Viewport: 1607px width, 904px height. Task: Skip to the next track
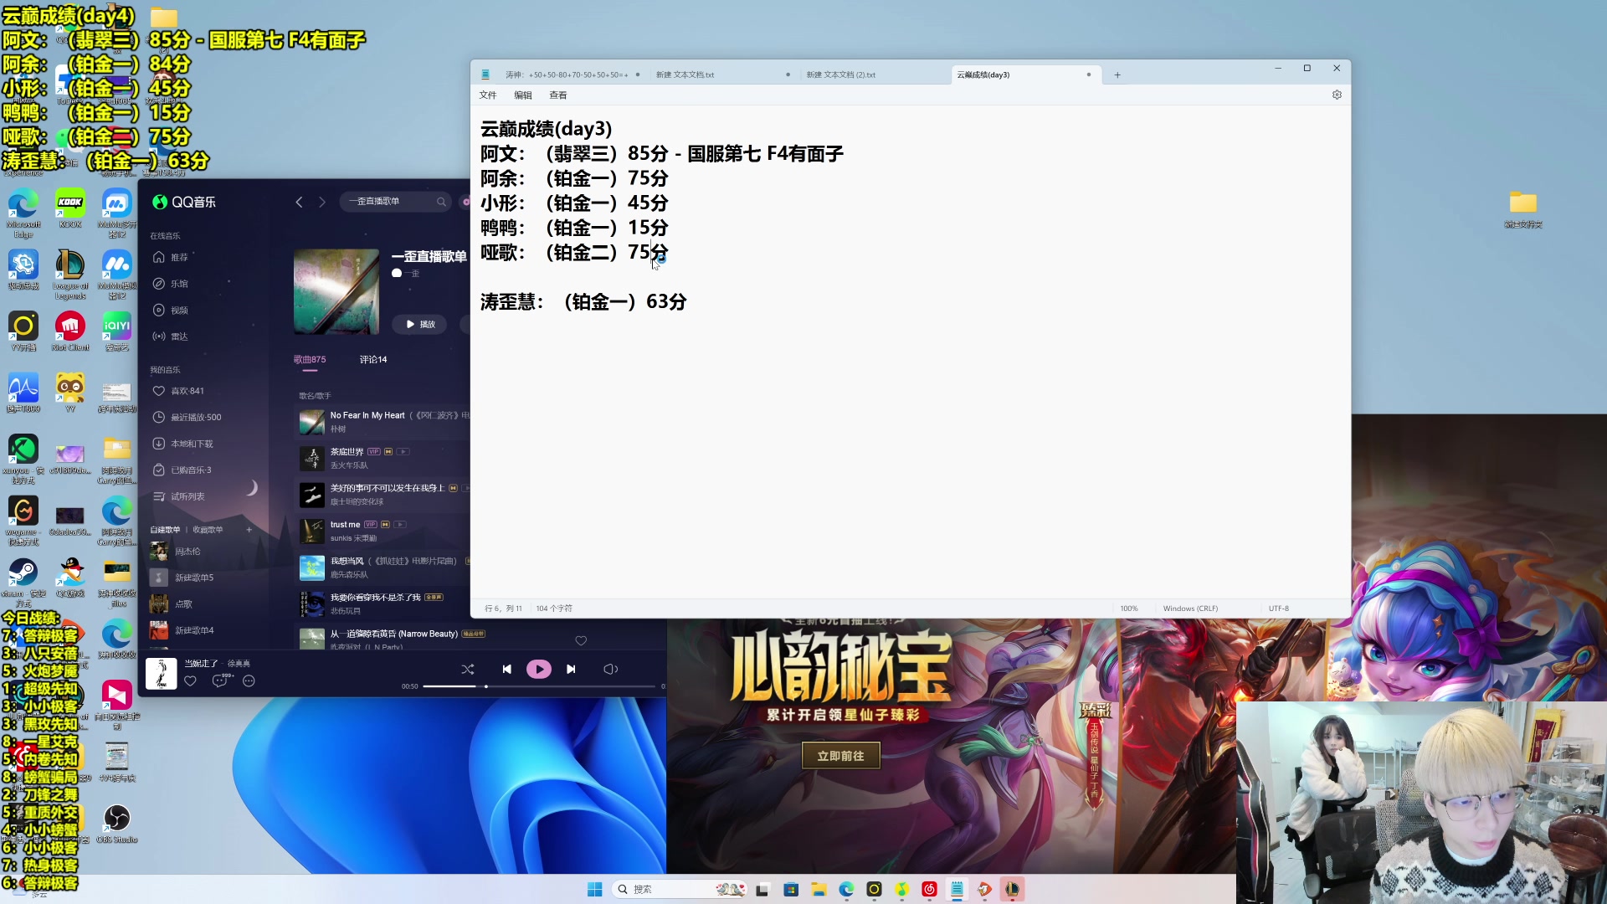pyautogui.click(x=571, y=669)
